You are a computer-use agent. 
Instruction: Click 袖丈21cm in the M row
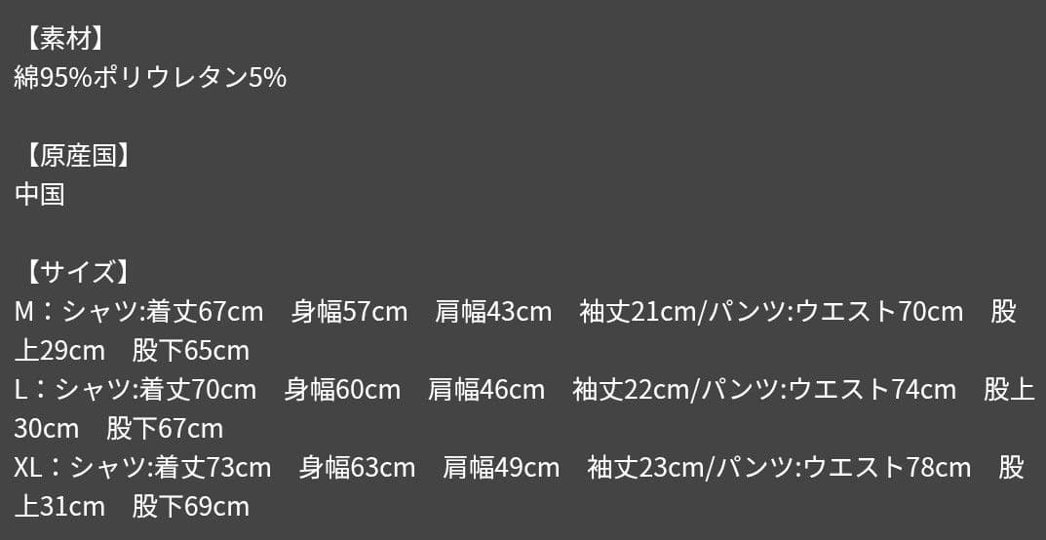point(638,312)
